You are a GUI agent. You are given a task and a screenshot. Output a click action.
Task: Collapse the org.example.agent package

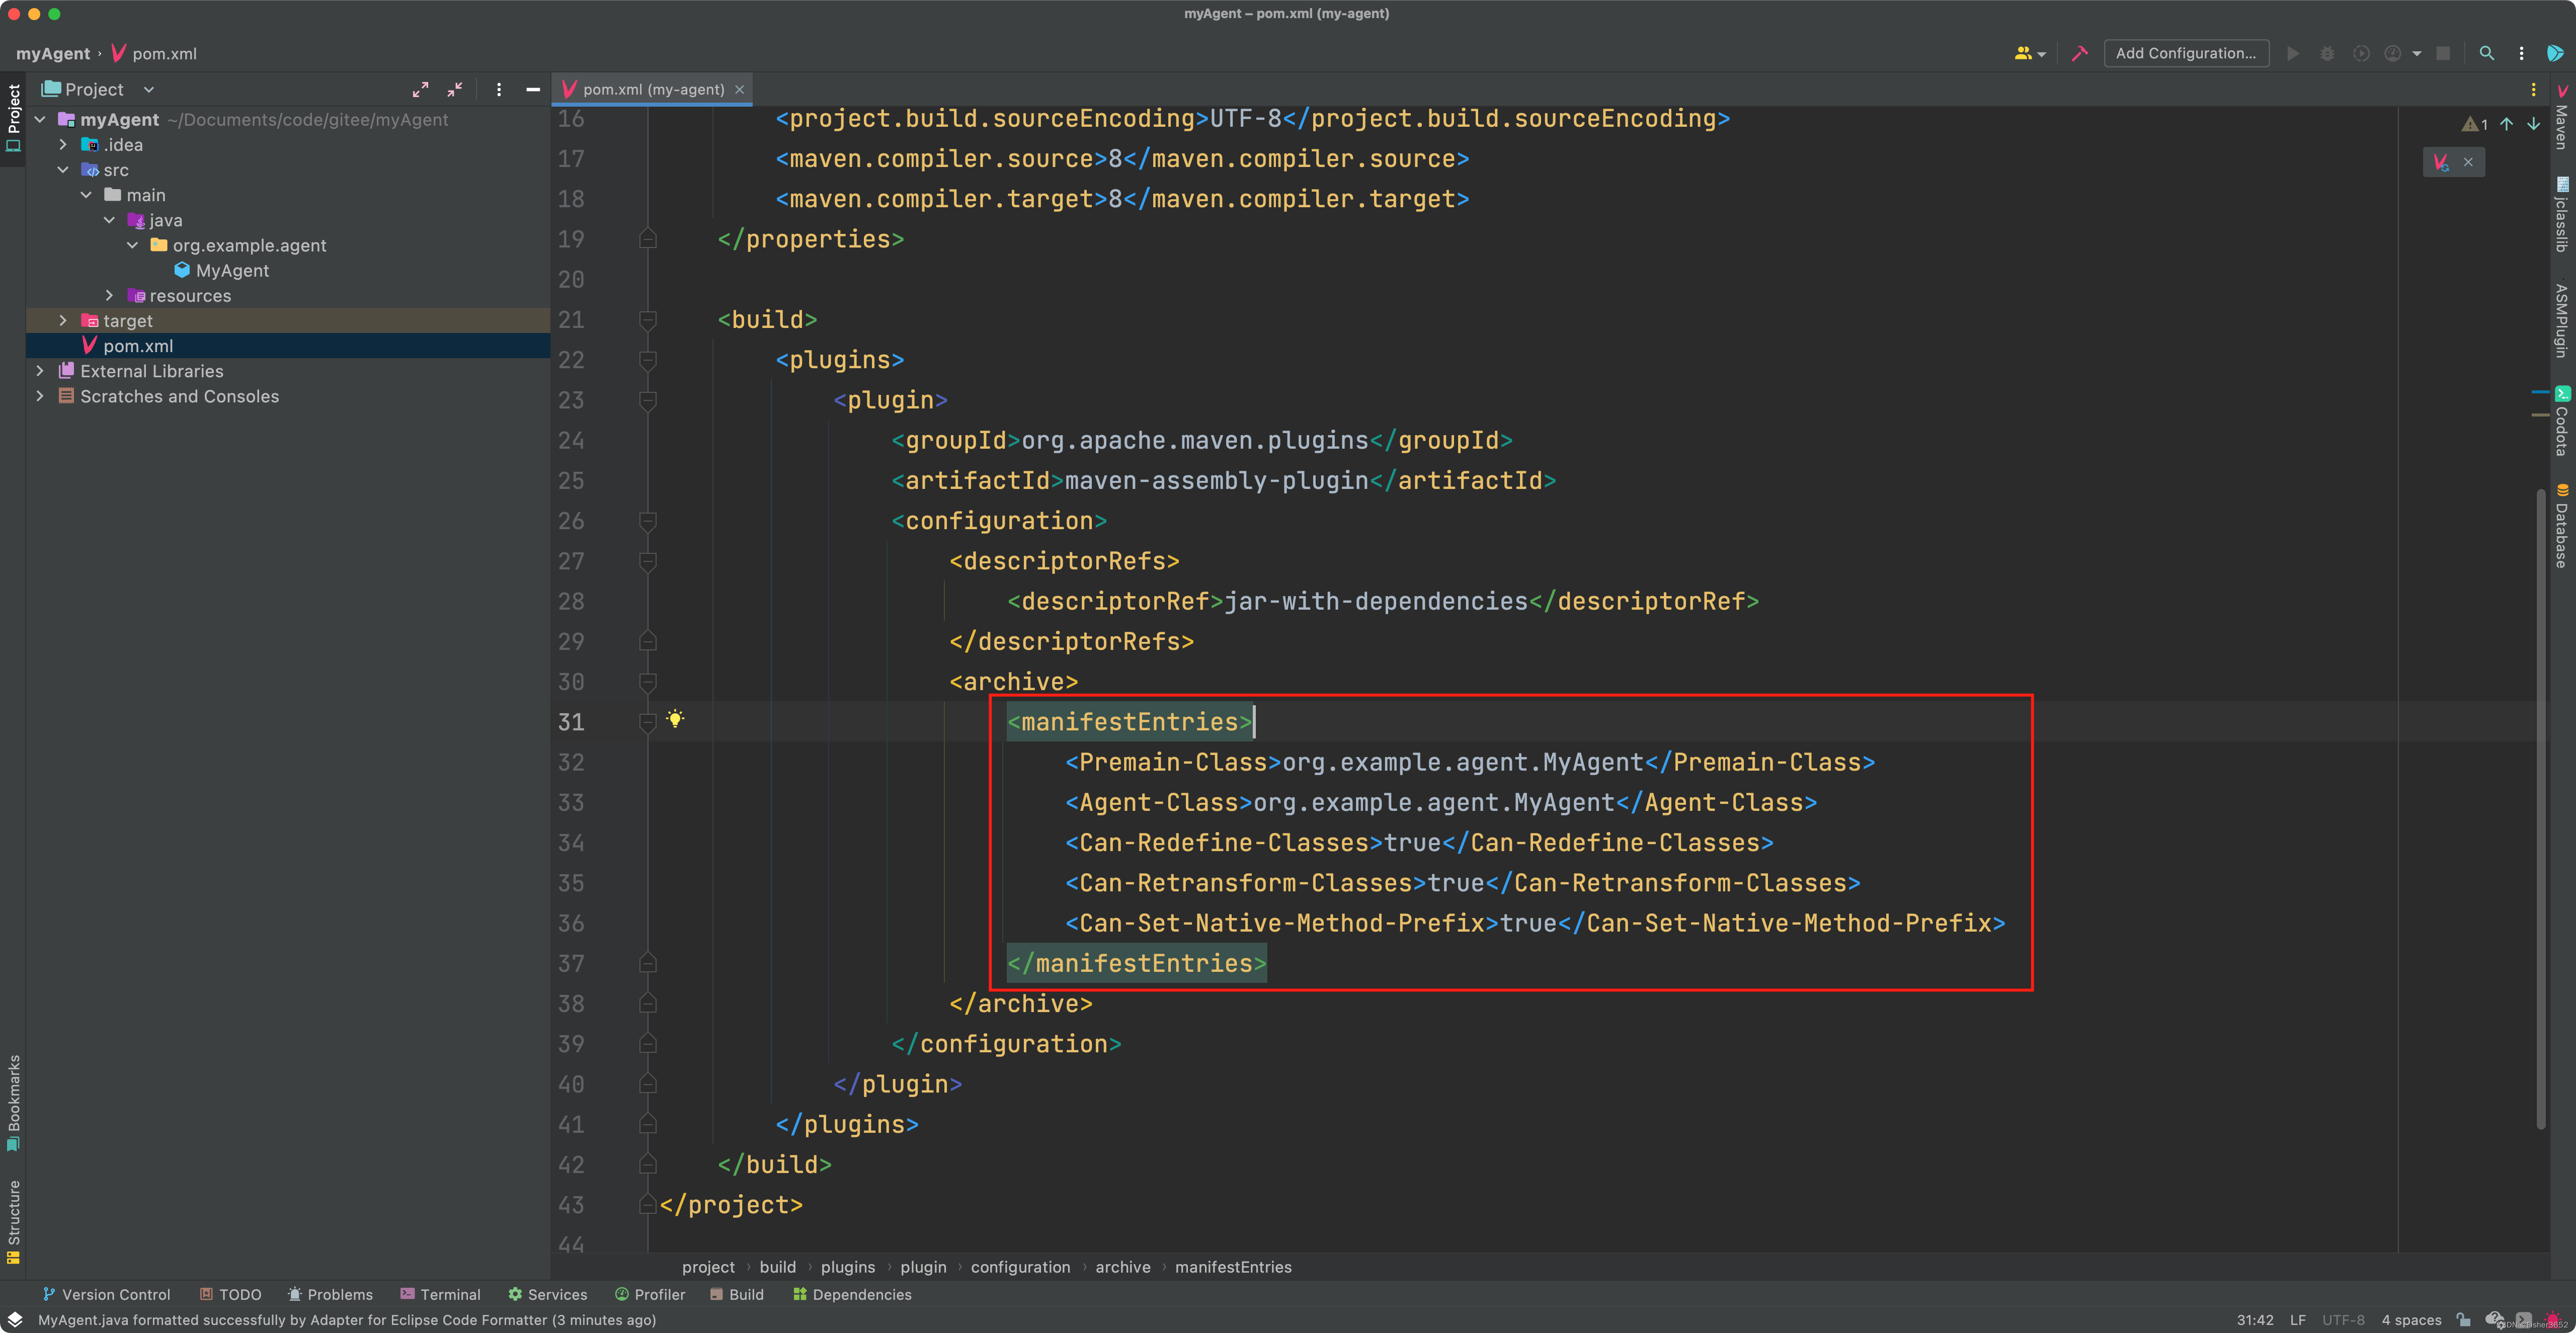132,245
